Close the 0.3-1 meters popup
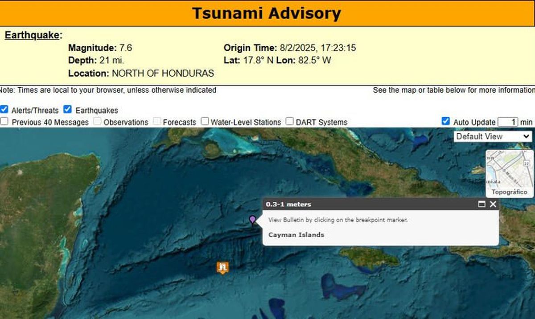The image size is (535, 319). click(493, 204)
